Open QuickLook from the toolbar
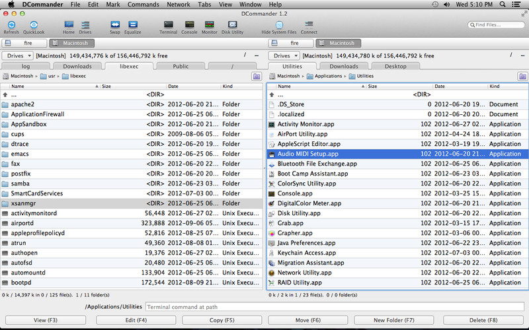The height and width of the screenshot is (330, 529). (34, 25)
